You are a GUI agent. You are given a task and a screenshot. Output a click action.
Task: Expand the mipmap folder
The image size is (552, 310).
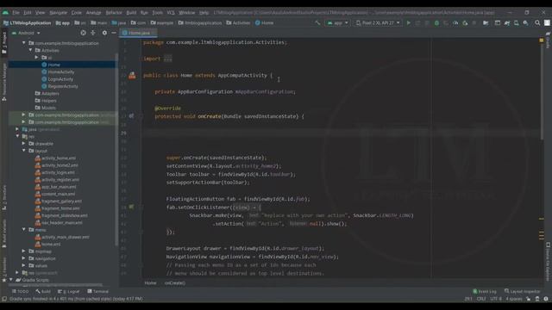pyautogui.click(x=24, y=251)
